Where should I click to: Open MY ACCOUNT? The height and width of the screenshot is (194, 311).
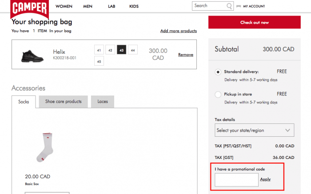pos(254,6)
